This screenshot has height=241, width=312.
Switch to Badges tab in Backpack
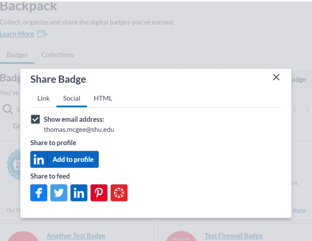pyautogui.click(x=17, y=55)
